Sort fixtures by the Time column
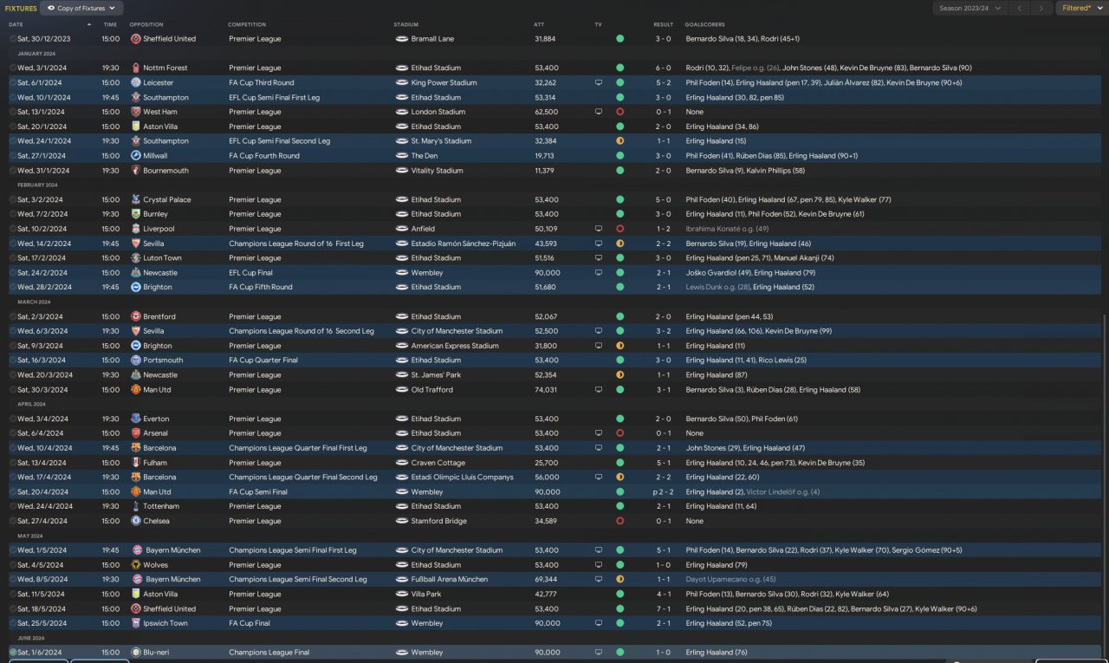Viewport: 1109px width, 663px height. tap(110, 24)
